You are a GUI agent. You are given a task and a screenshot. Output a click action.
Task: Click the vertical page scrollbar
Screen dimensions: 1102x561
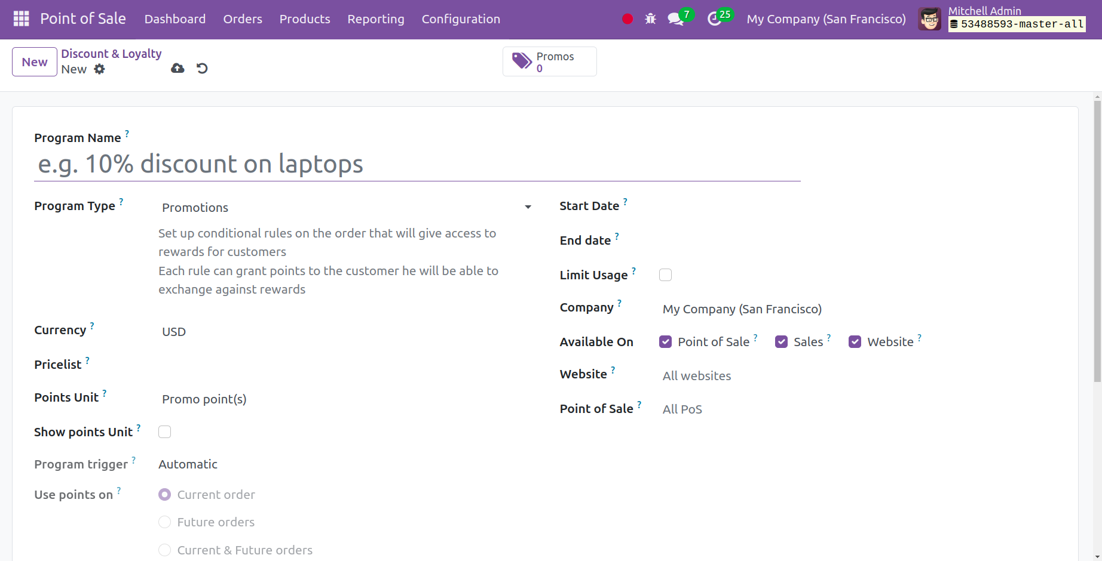coord(1097,239)
